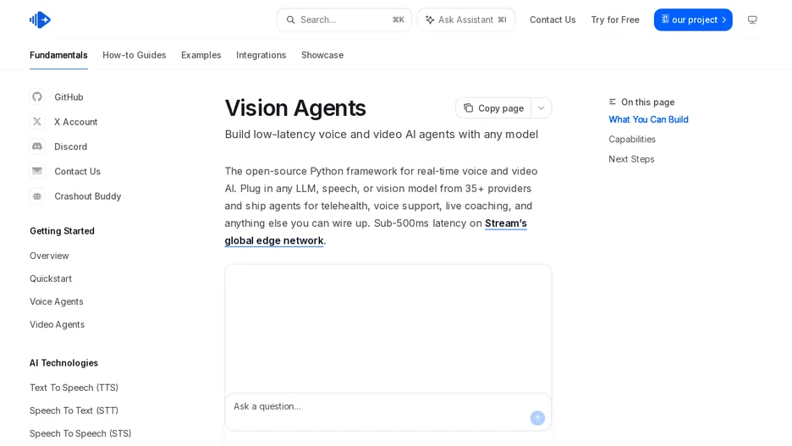
Task: Click the Crashout Buddy sidebar label
Action: (88, 196)
